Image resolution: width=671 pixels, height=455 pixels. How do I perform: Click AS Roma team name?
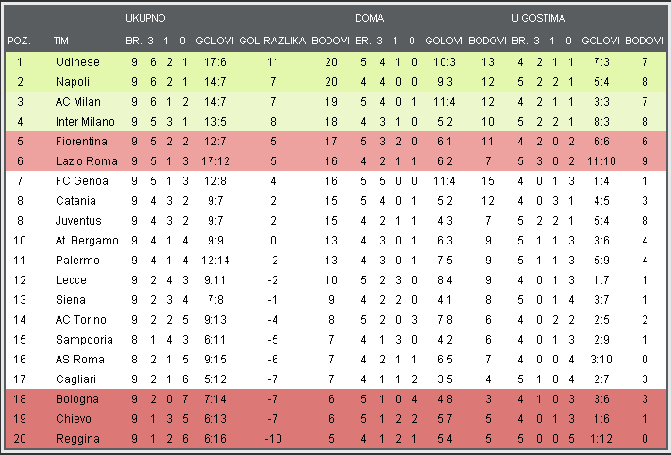(x=80, y=359)
